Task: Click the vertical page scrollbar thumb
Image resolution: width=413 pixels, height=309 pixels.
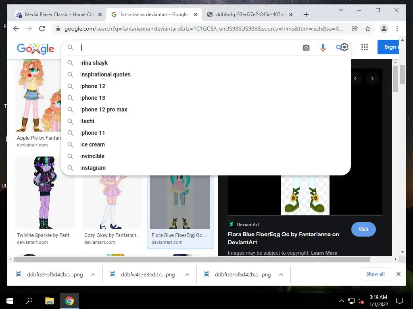Action: 402,74
